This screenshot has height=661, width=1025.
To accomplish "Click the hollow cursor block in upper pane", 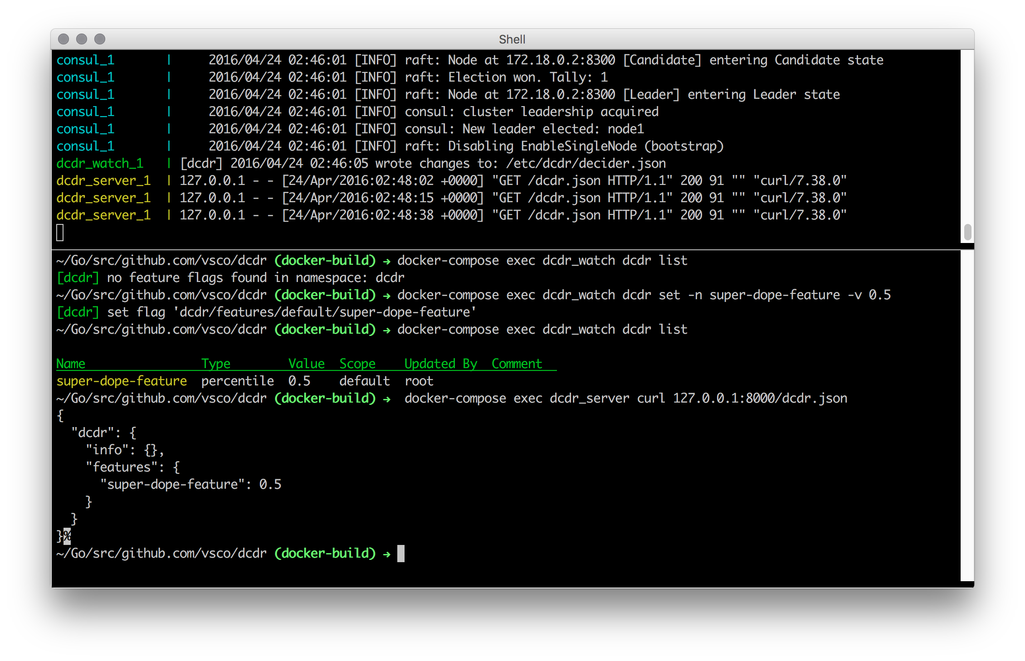I will click(x=60, y=233).
